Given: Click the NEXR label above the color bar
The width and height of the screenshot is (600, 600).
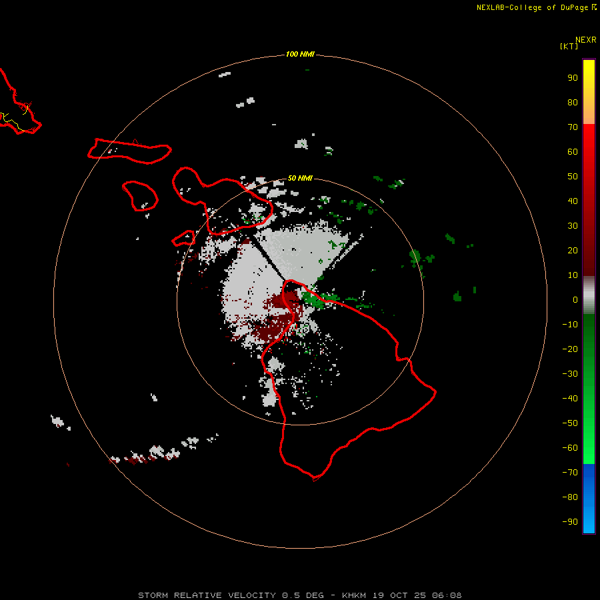Looking at the screenshot, I should coord(586,40).
